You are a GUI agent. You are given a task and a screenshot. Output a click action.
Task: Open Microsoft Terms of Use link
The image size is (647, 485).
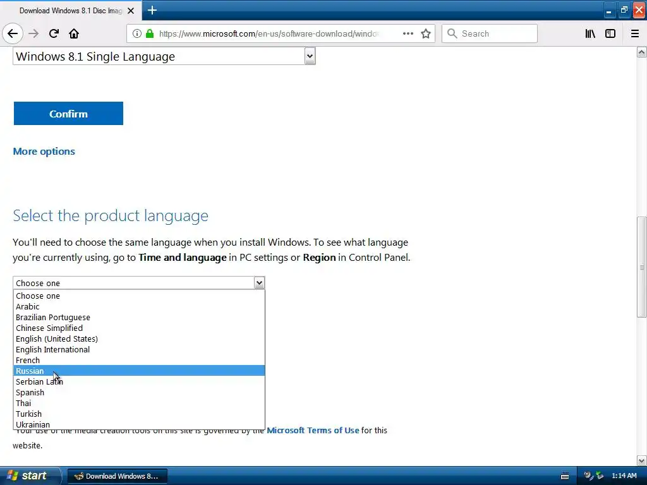(x=313, y=430)
